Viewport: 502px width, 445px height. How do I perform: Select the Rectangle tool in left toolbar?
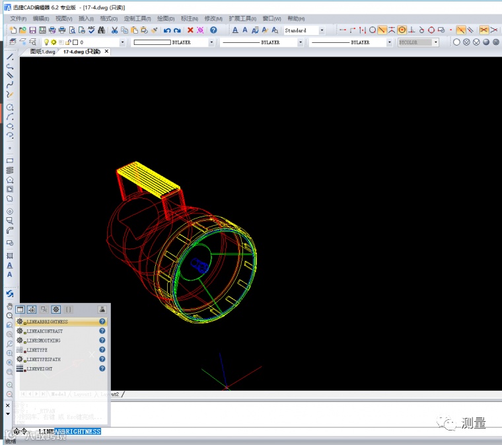[x=10, y=160]
